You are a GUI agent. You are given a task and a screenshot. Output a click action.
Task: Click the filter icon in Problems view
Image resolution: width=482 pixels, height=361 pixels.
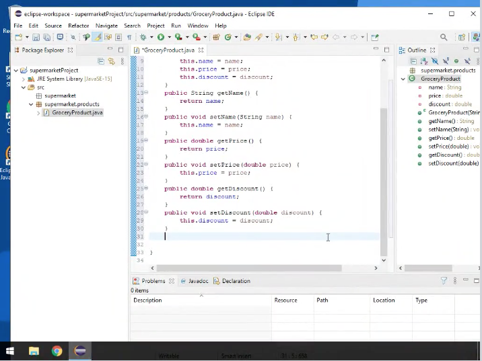pyautogui.click(x=444, y=281)
